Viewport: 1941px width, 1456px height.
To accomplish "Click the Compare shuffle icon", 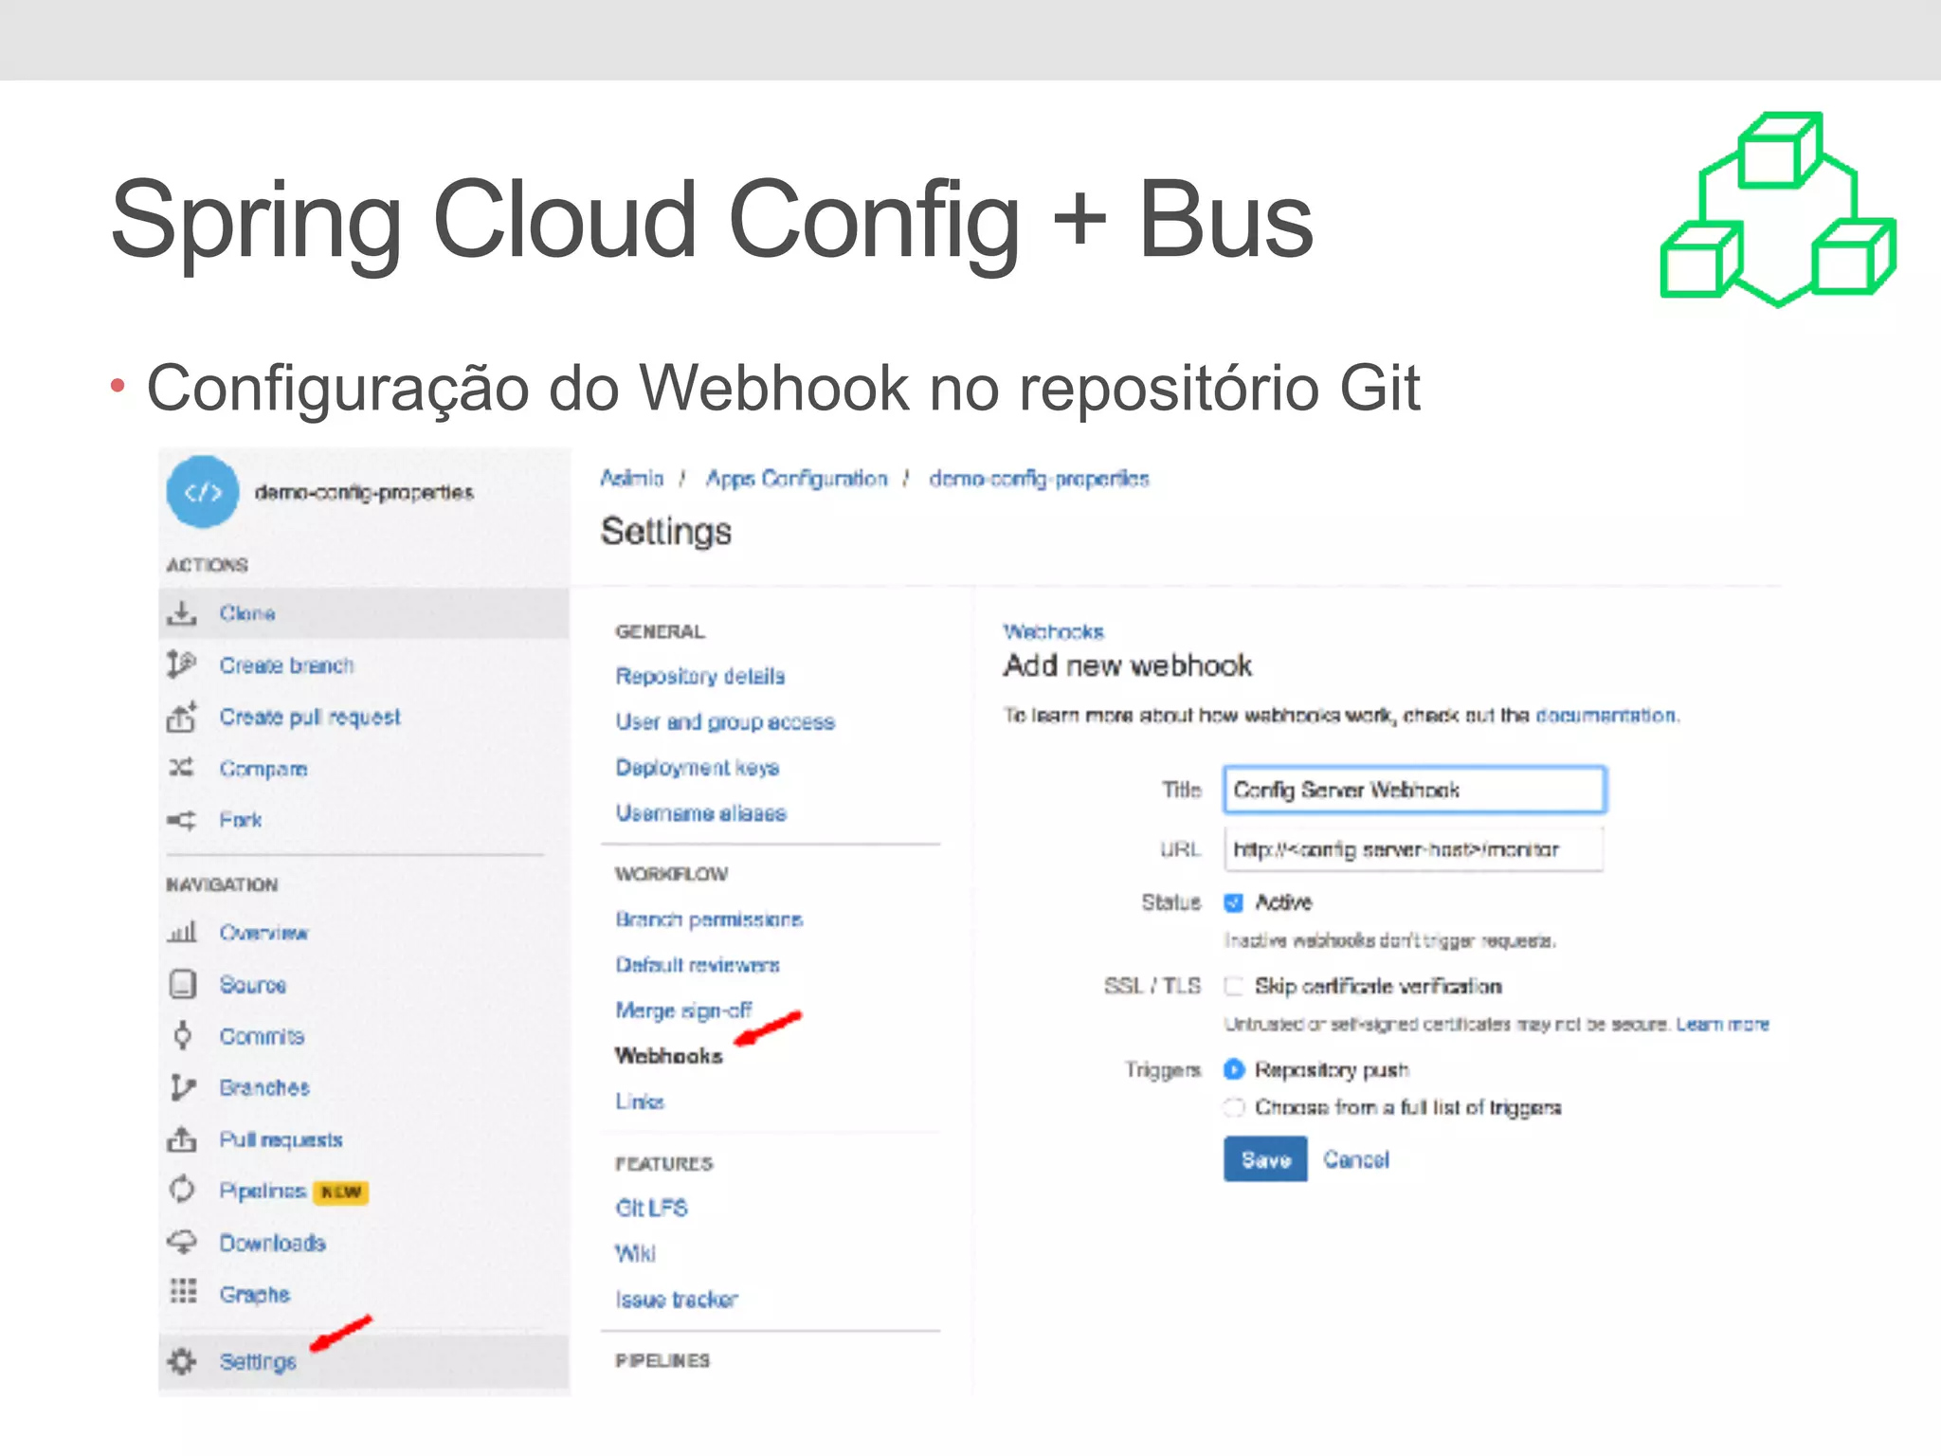I will pyautogui.click(x=181, y=768).
